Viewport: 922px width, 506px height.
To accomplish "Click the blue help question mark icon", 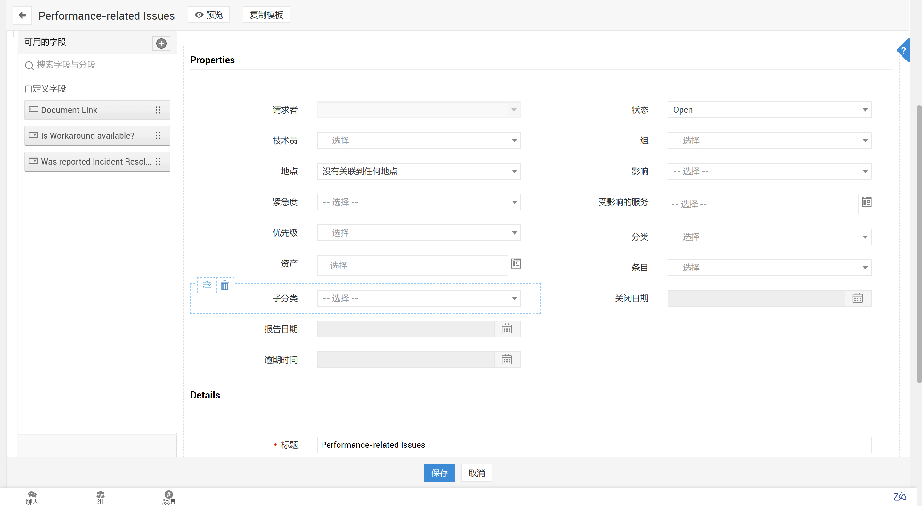I will (903, 51).
